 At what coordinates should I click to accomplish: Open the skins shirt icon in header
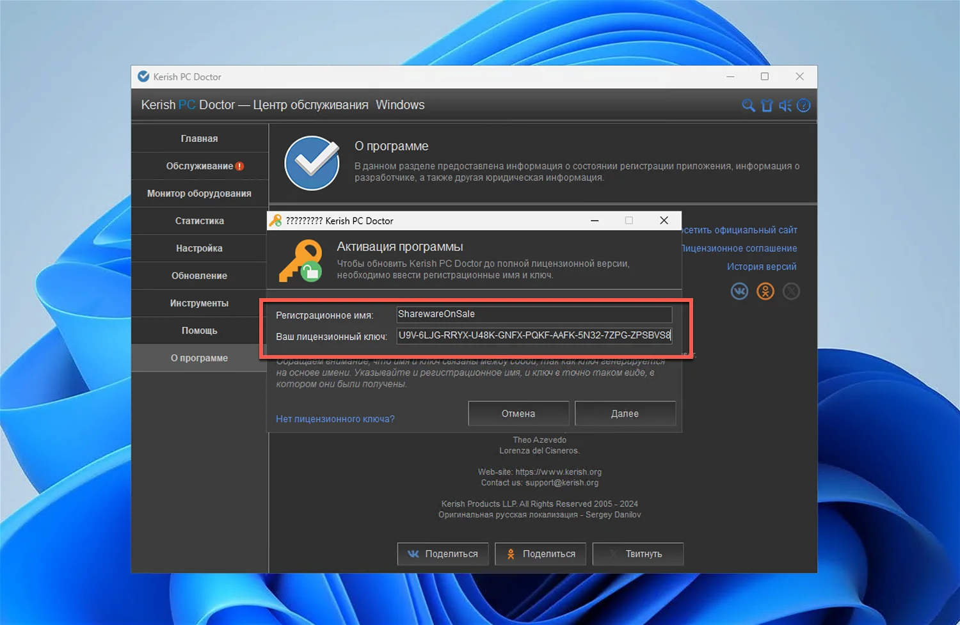[x=767, y=106]
